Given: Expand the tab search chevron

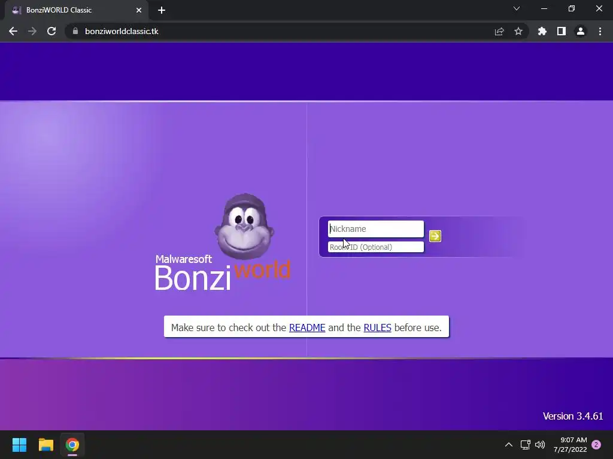Looking at the screenshot, I should (x=517, y=8).
